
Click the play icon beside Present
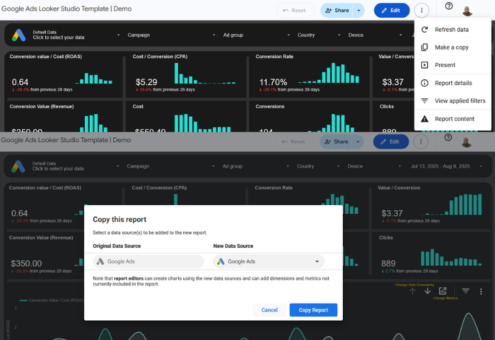[x=424, y=65]
